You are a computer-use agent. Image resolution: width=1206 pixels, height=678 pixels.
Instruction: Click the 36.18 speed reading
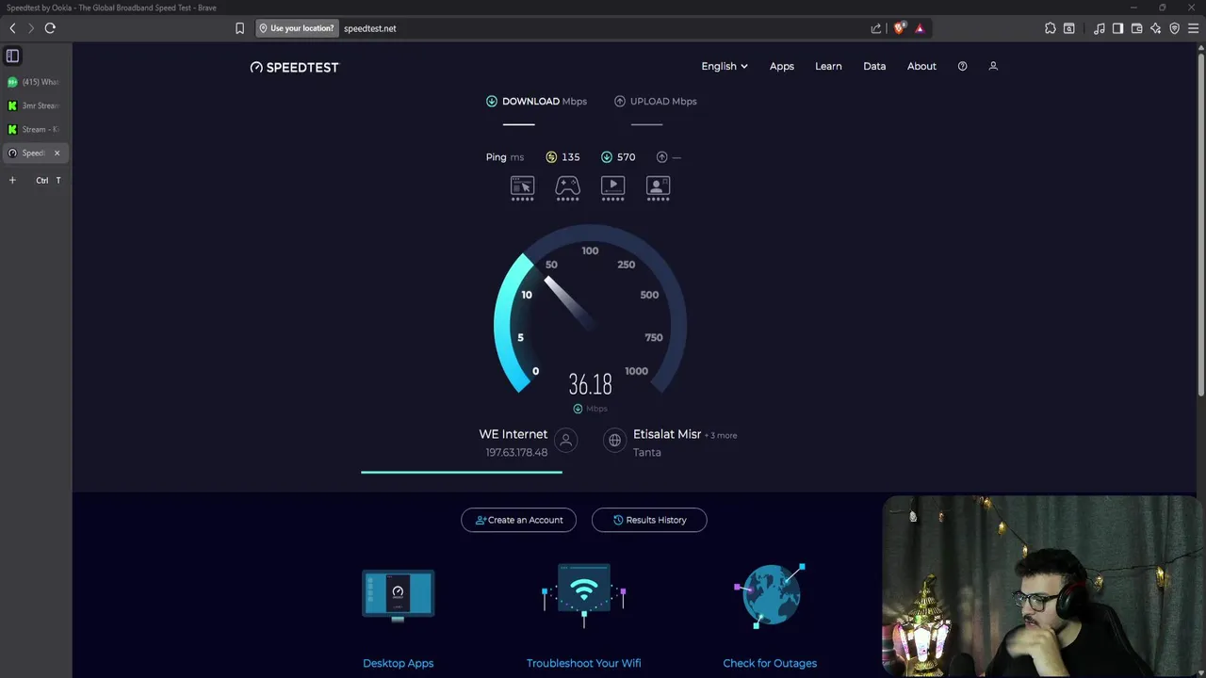[590, 384]
